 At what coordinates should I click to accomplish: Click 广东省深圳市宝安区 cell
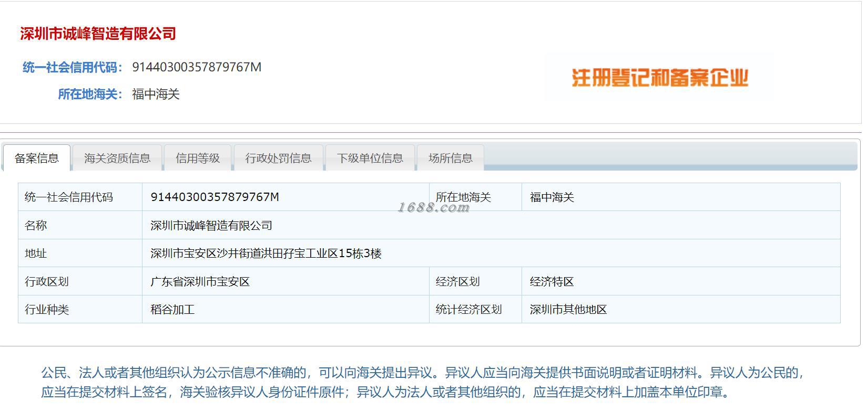click(x=285, y=281)
